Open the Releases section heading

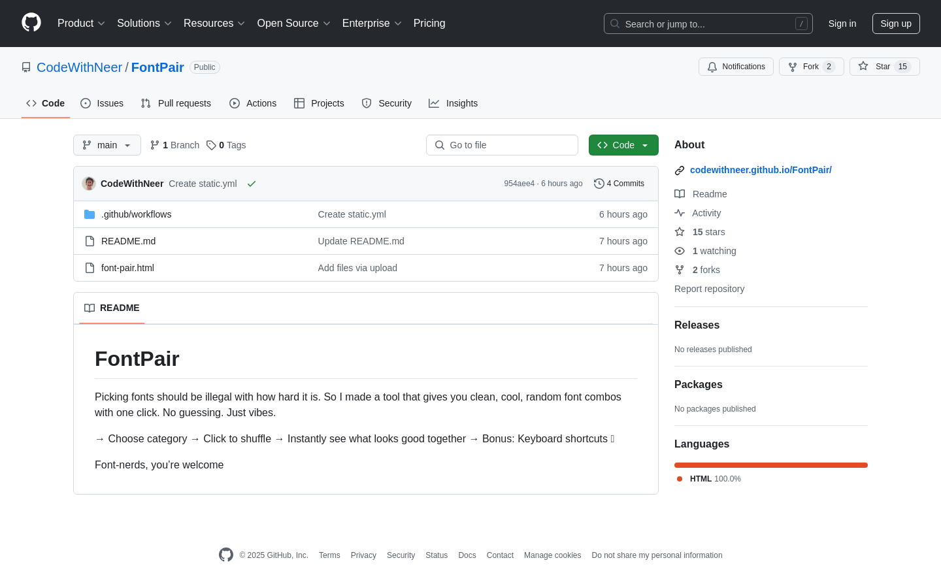point(697,325)
